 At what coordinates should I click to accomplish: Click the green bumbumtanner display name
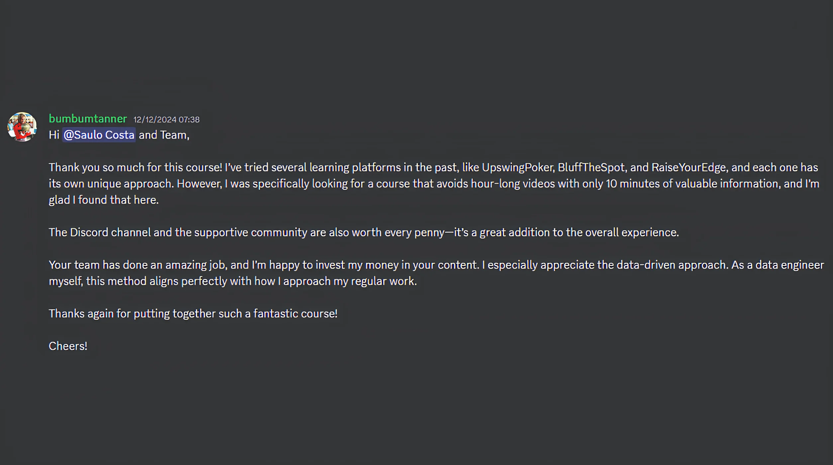tap(87, 119)
